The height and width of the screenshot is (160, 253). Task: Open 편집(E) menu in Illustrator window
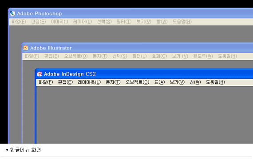tap(51, 56)
